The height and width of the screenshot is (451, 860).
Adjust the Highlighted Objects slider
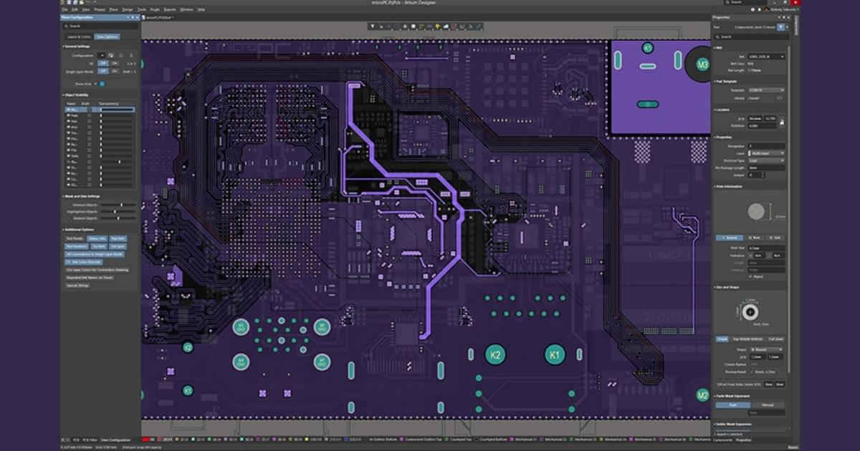click(x=118, y=212)
